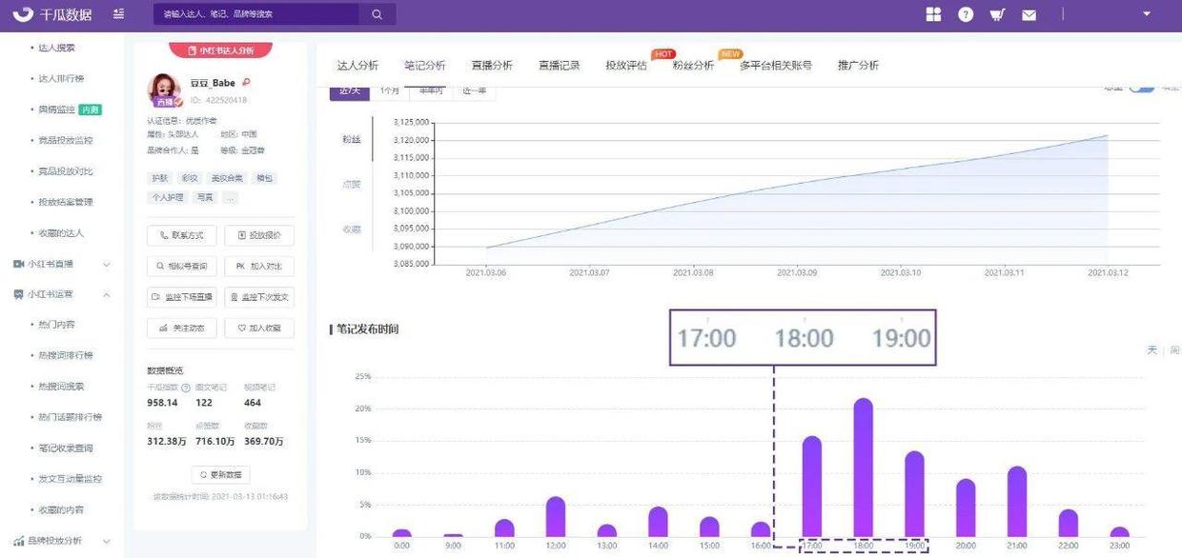1182x558 pixels.
Task: Click the 加入收藏 button
Action: coord(259,328)
